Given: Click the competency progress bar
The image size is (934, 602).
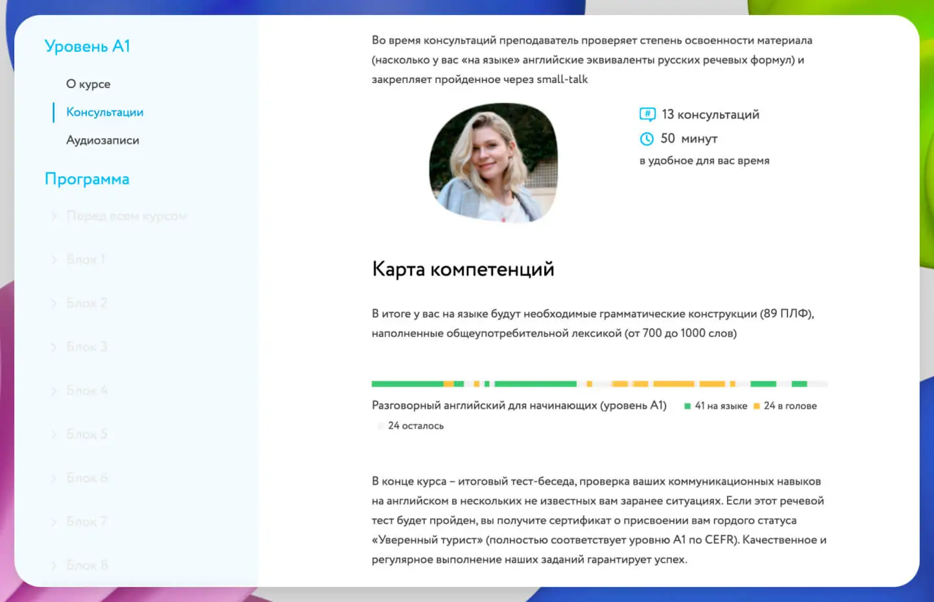Looking at the screenshot, I should 599,384.
